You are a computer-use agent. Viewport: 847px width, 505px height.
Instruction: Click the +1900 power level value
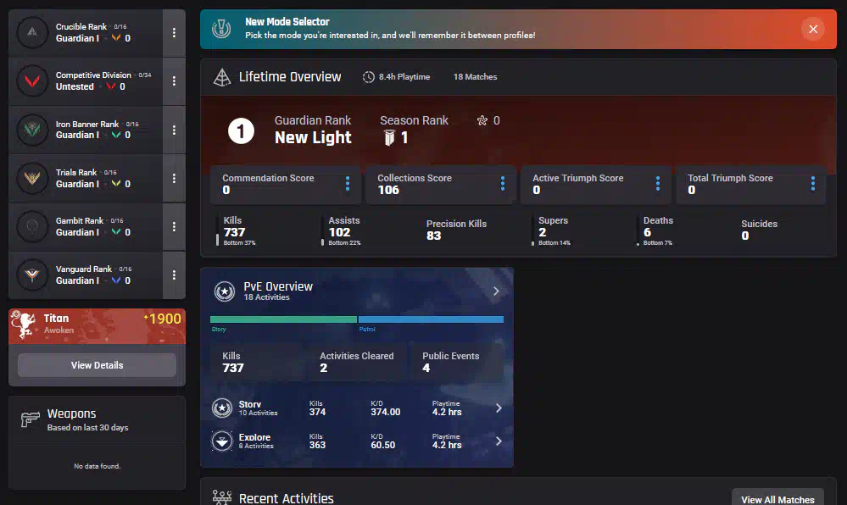[x=163, y=319]
